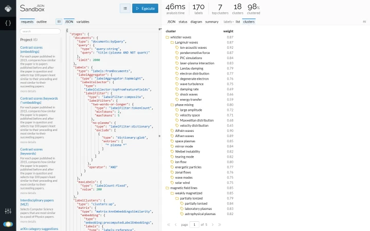The height and width of the screenshot is (231, 370).
Task: Go to the next results page
Action: pyautogui.click(x=213, y=225)
